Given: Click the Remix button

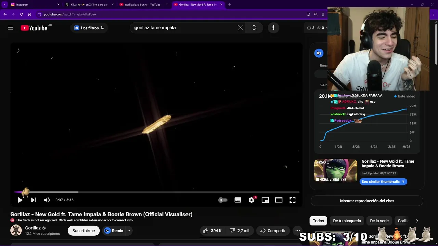Looking at the screenshot, I should 114,231.
